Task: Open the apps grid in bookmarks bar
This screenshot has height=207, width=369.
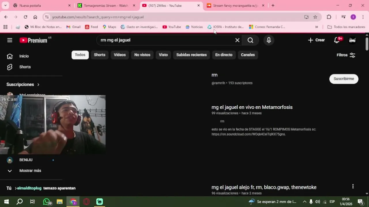Action: click(x=5, y=27)
